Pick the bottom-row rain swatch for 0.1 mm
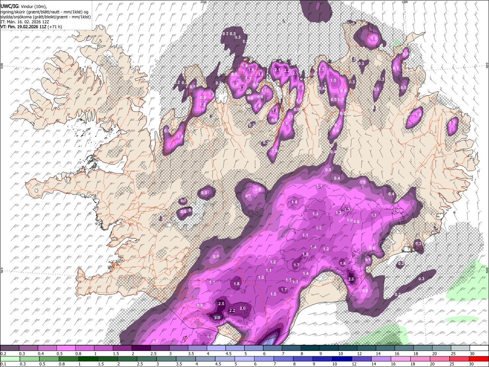This screenshot has height=367, width=489. 10,359
